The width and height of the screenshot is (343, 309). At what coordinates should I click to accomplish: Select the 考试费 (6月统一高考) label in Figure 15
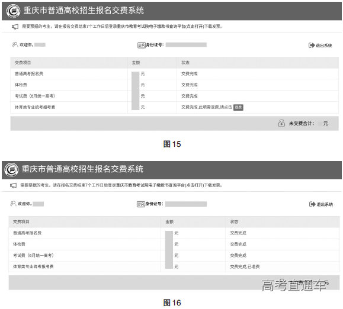tap(35, 96)
